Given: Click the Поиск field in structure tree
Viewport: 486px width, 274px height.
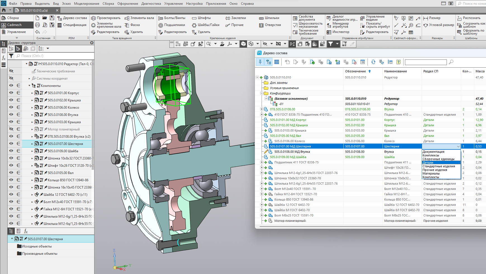Looking at the screenshot, I should (53, 56).
